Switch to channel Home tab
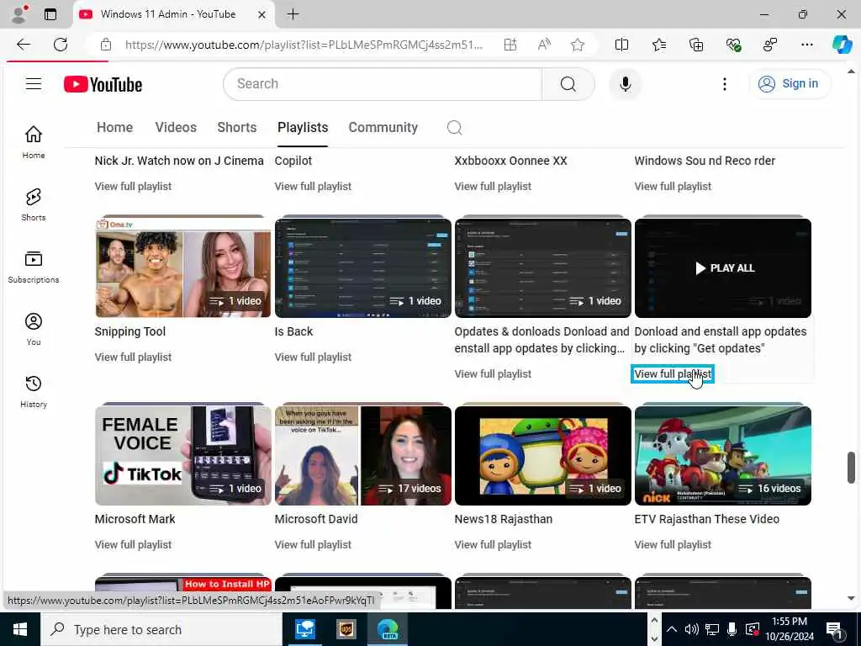This screenshot has height=646, width=861. (x=114, y=128)
